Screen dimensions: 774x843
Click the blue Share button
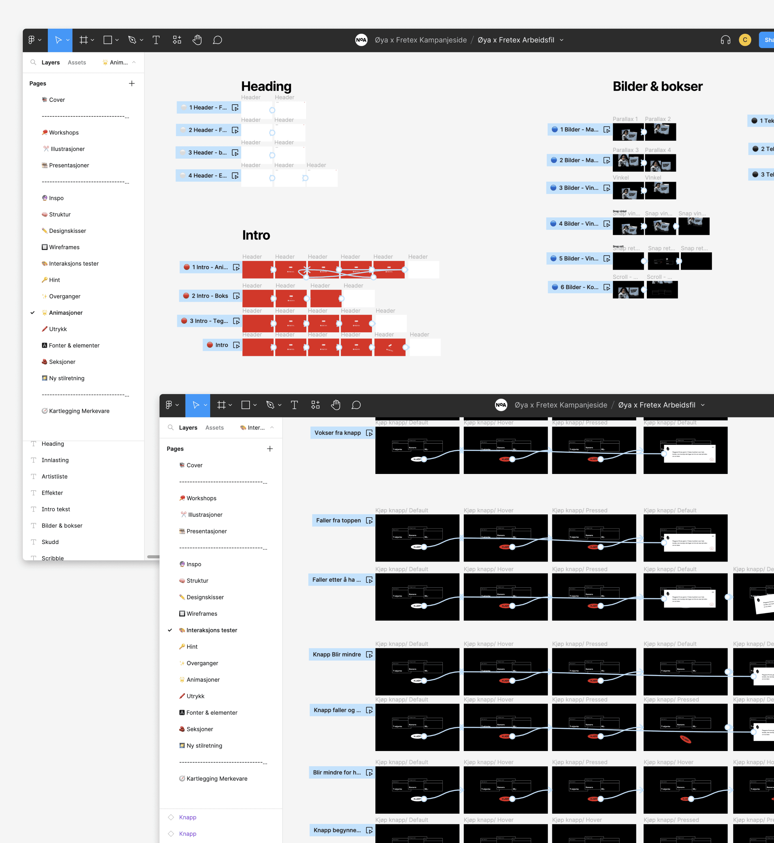[x=767, y=40]
